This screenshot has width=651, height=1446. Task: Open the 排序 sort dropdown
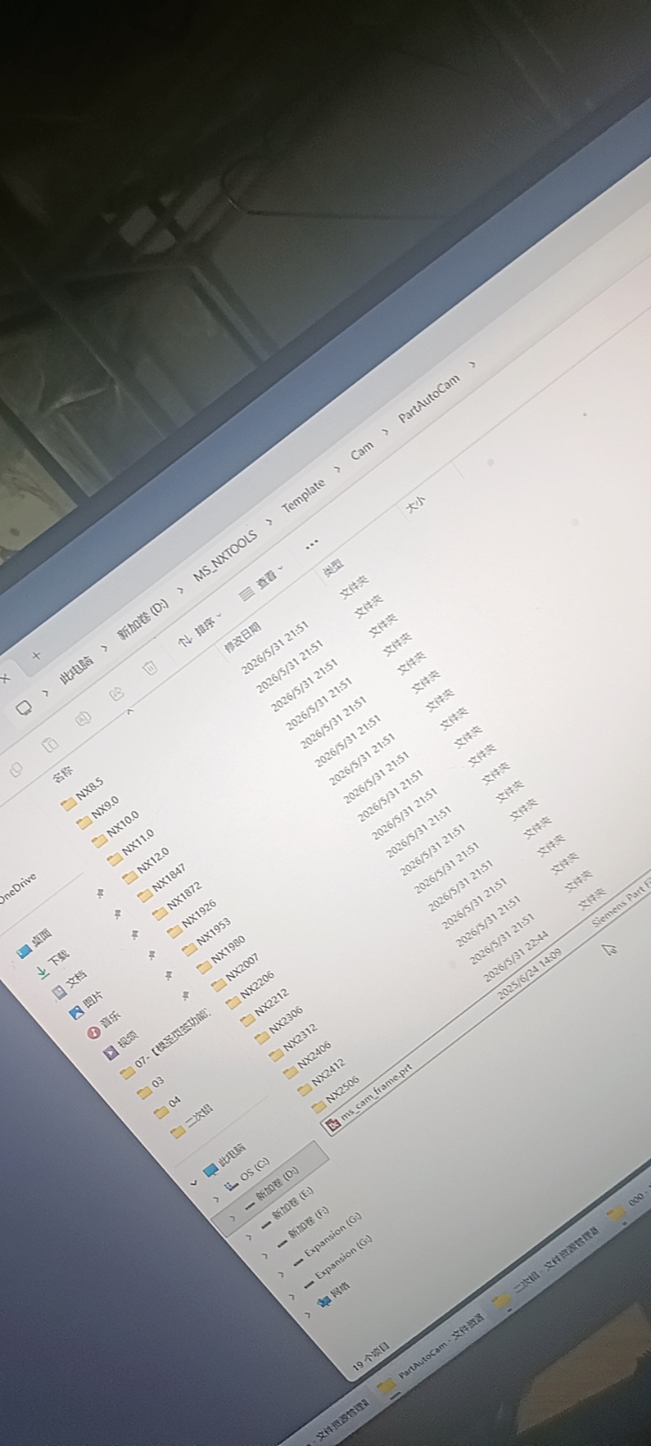[200, 630]
